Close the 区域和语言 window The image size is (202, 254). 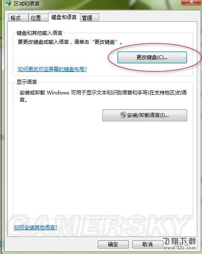click(192, 2)
